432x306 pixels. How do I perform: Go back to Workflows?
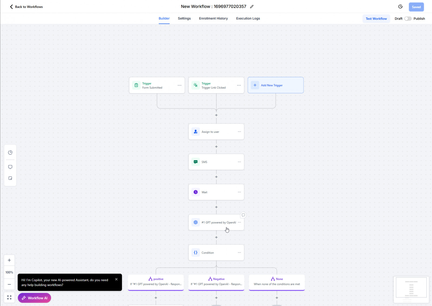pos(26,7)
